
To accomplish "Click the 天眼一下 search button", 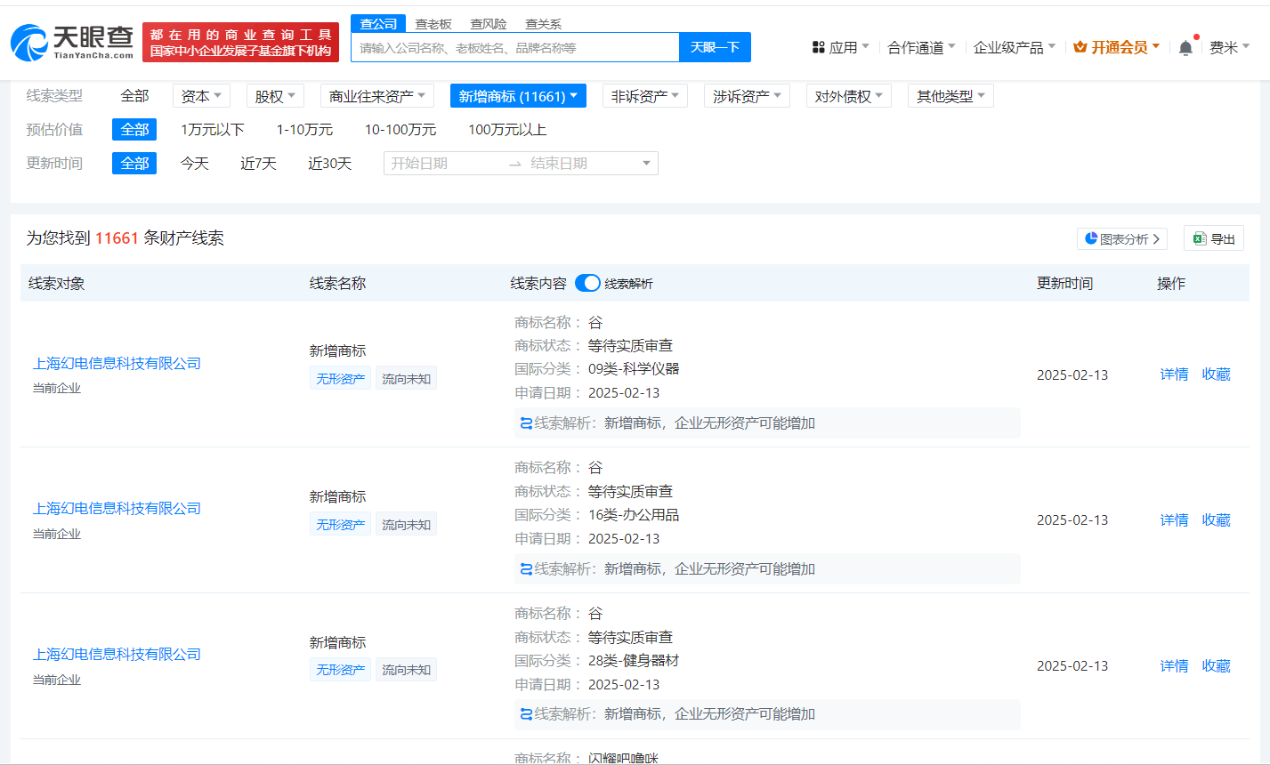I will point(715,47).
